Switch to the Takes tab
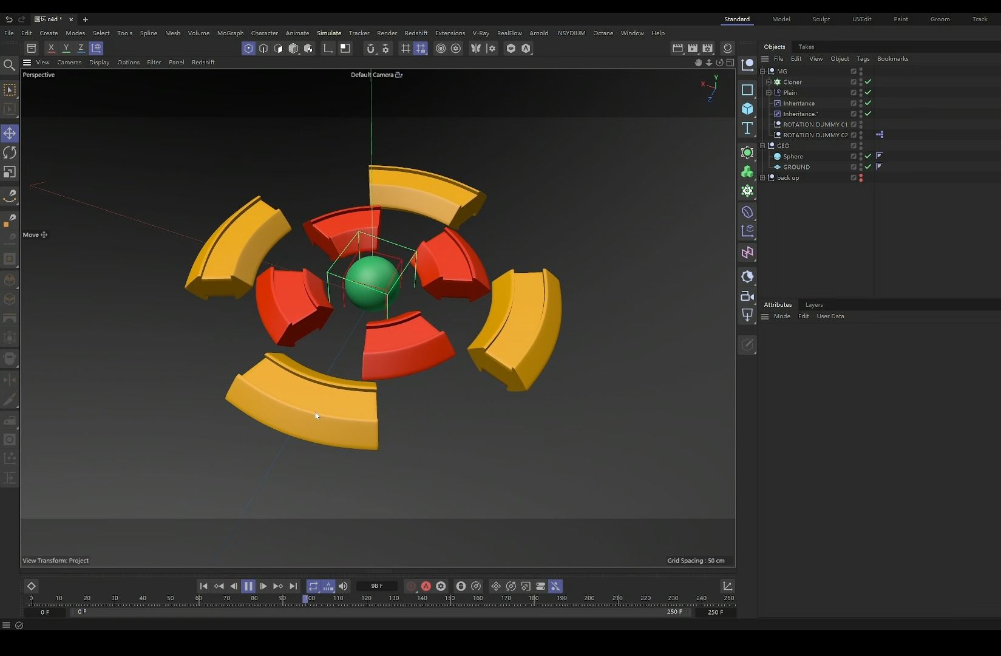This screenshot has height=656, width=1001. [806, 47]
